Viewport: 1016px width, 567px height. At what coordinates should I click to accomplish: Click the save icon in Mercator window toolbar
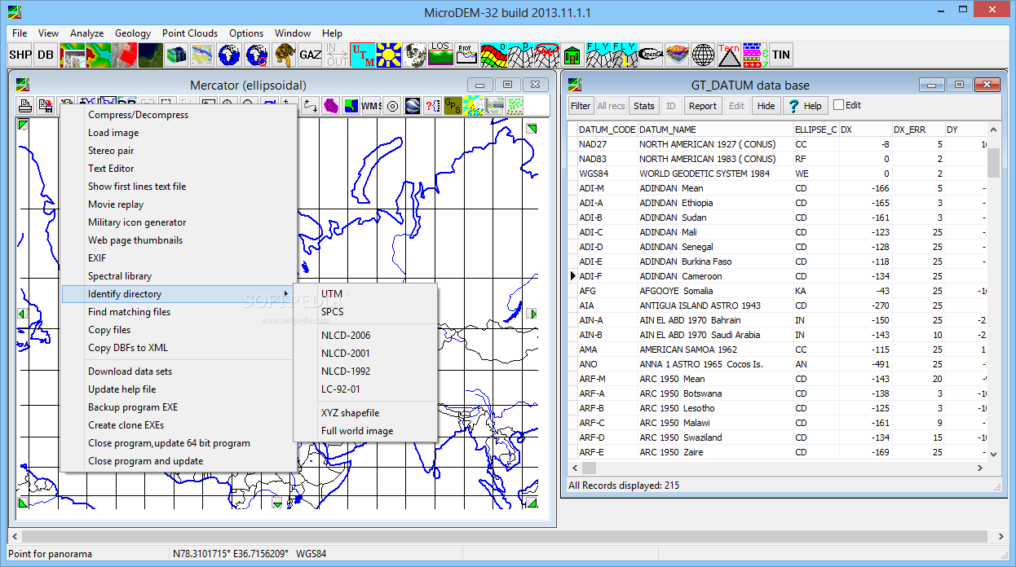click(x=45, y=105)
